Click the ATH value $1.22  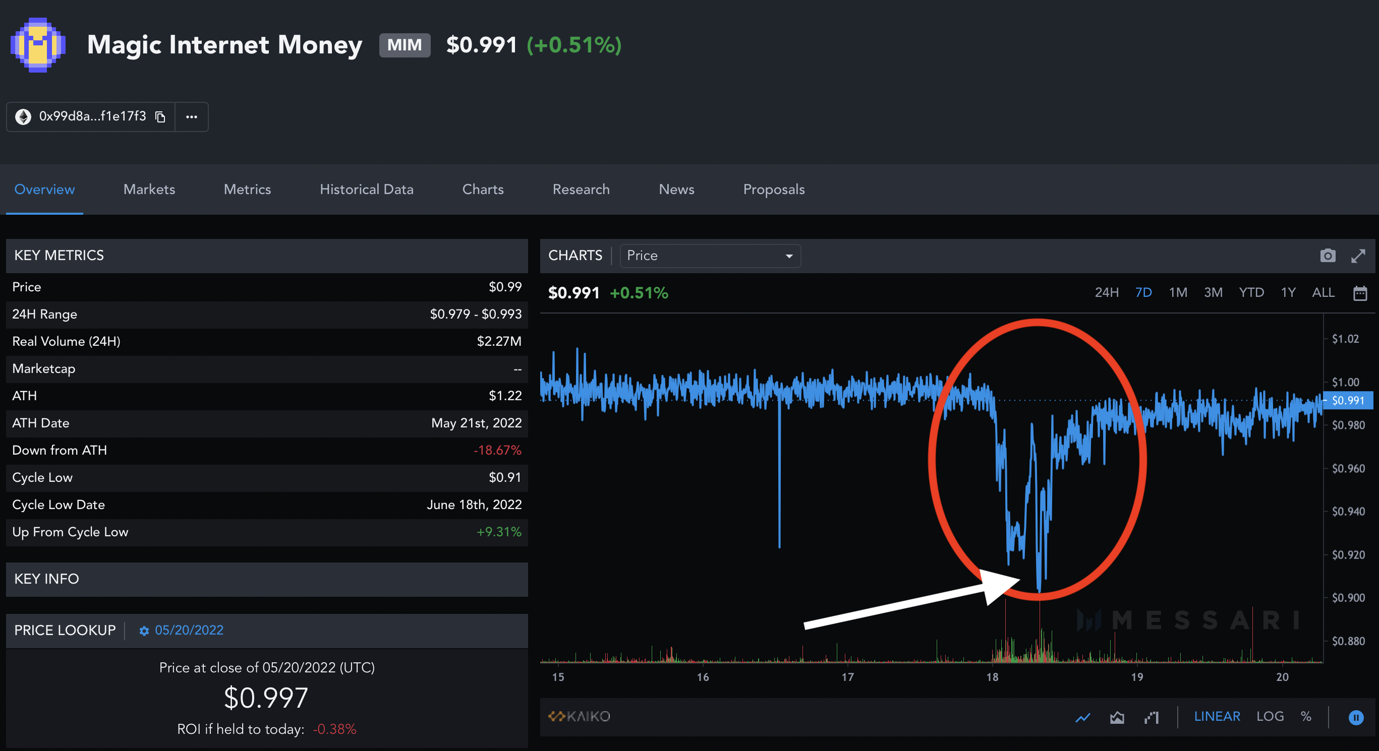click(505, 396)
